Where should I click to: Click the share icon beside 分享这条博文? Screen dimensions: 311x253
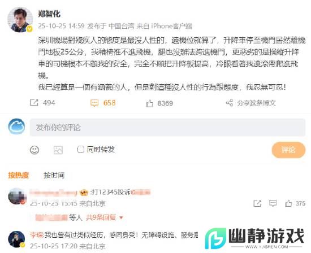[x=230, y=103]
